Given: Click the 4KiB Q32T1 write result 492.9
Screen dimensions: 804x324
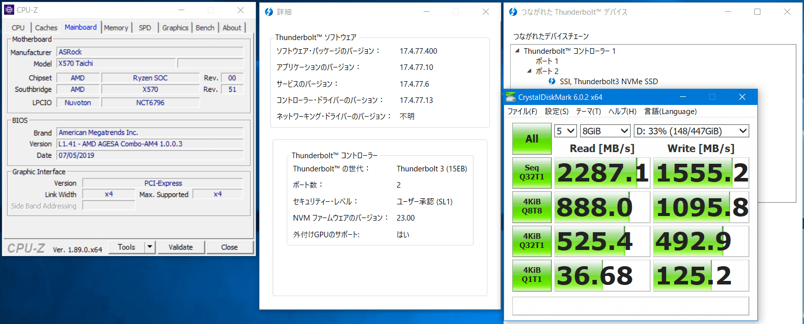Looking at the screenshot, I should point(701,241).
